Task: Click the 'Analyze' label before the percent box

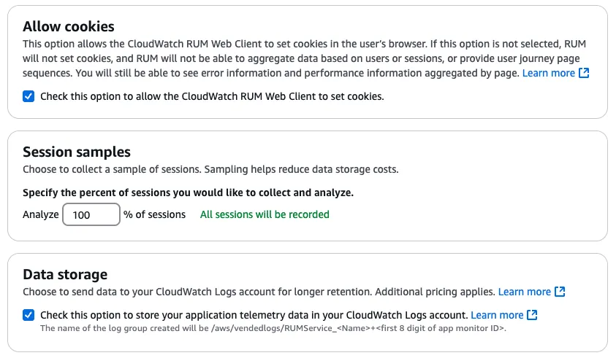Action: [41, 215]
